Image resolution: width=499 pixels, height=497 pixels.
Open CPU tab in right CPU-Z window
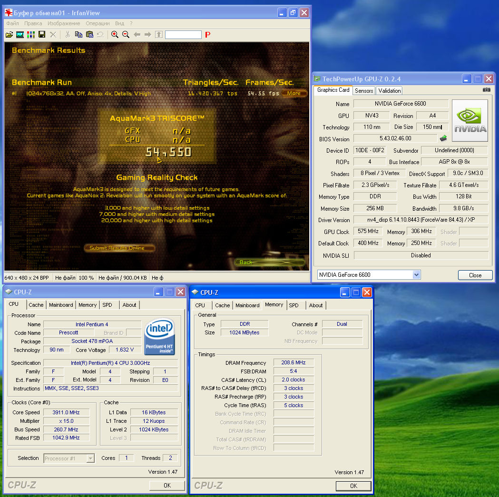click(x=200, y=305)
